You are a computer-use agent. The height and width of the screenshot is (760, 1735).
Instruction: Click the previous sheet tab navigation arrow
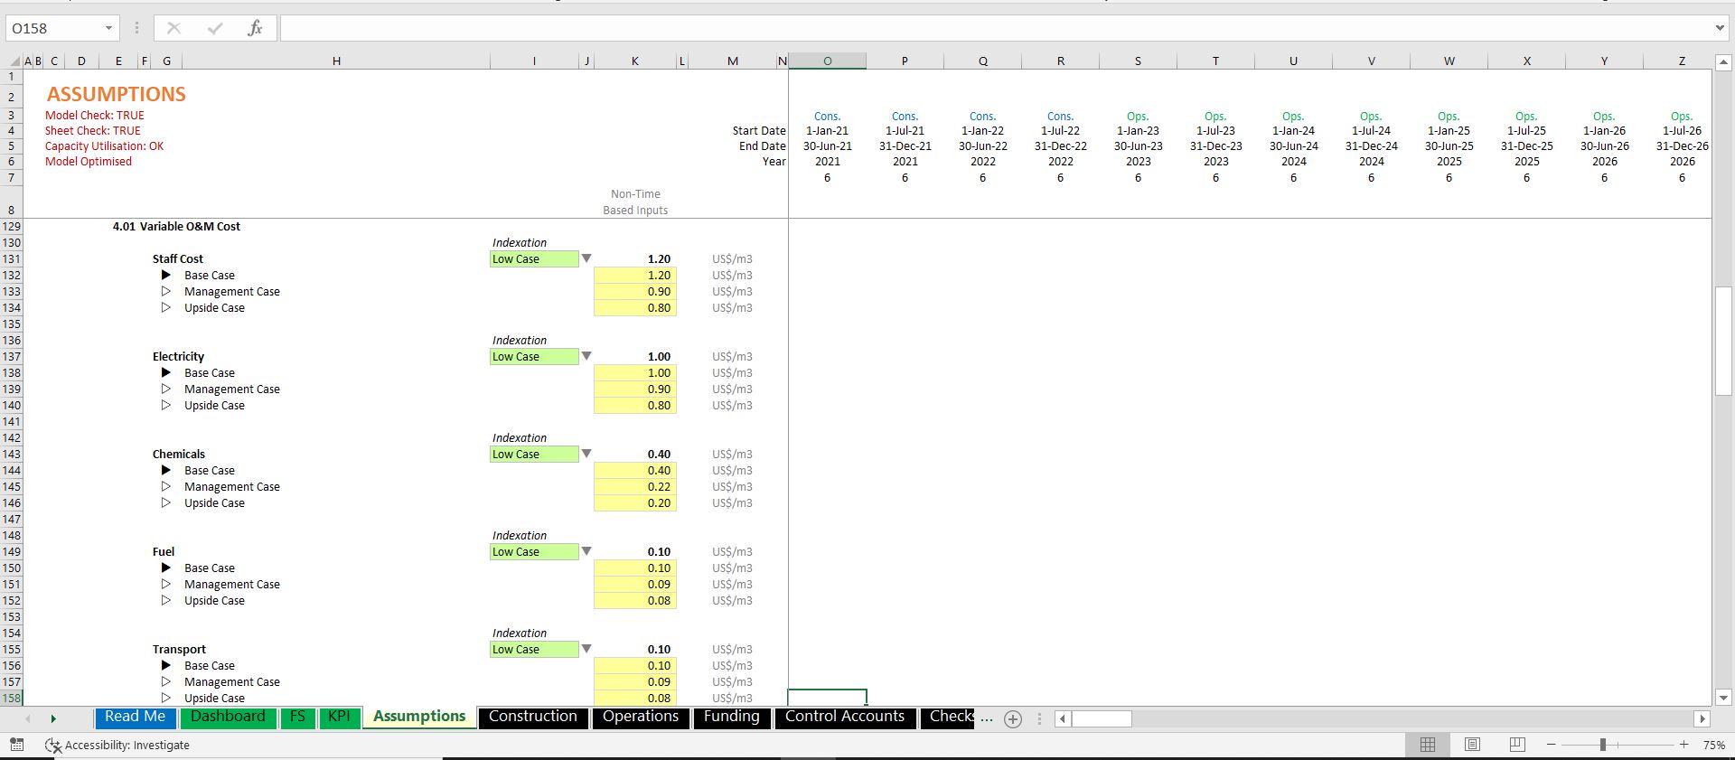coord(28,719)
